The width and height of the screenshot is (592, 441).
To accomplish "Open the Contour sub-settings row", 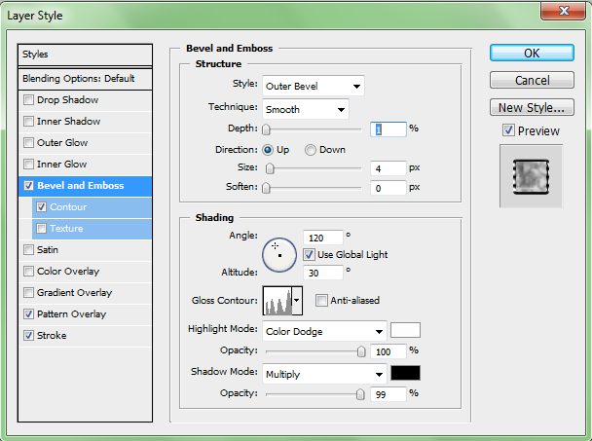I will (x=92, y=207).
